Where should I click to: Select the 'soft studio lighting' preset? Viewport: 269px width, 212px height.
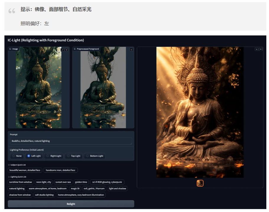click(44, 195)
